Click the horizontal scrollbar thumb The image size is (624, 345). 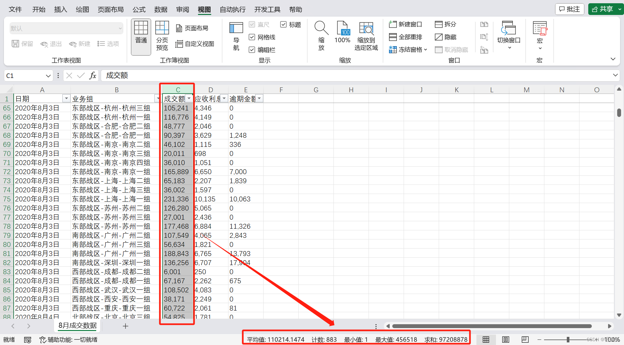492,326
